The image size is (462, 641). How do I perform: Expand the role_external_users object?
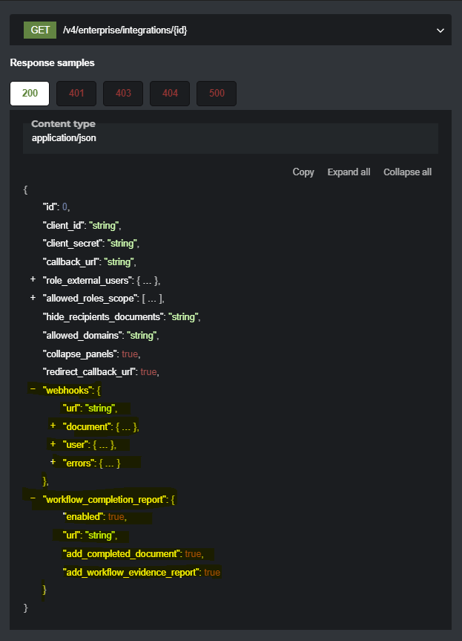tap(33, 280)
